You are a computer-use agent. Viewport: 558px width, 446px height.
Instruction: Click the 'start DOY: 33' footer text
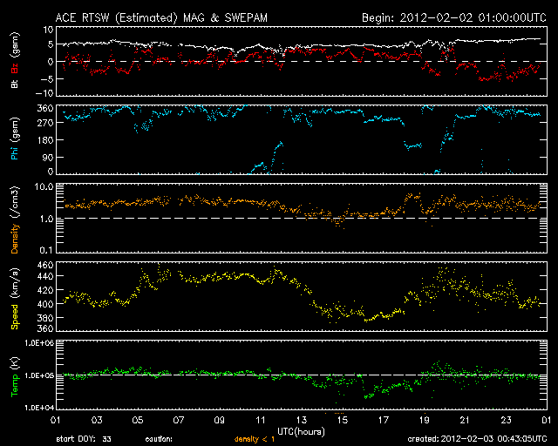[x=84, y=439]
